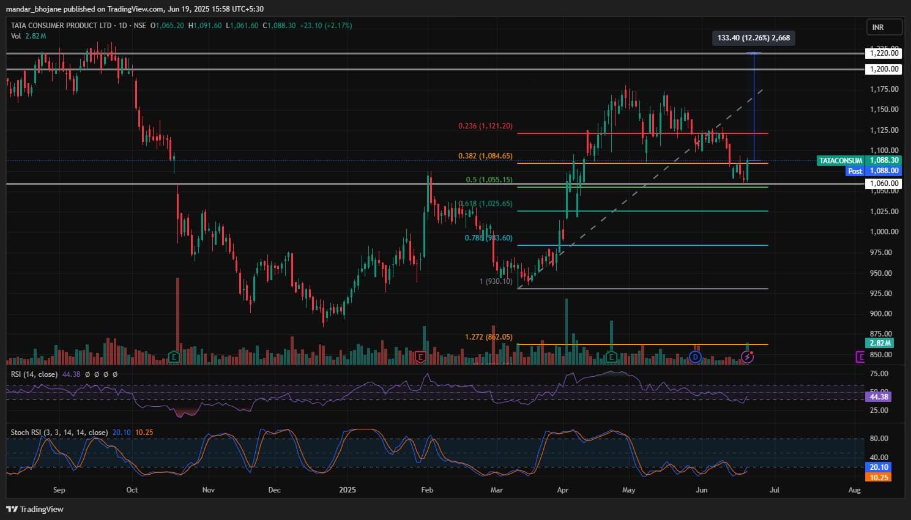Select the 1,060.00 horizontal line price label
The height and width of the screenshot is (520, 911).
[x=884, y=184]
